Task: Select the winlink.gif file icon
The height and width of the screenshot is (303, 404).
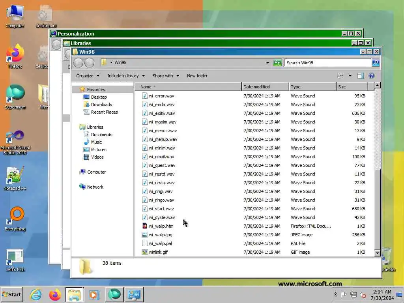Action: pyautogui.click(x=145, y=252)
